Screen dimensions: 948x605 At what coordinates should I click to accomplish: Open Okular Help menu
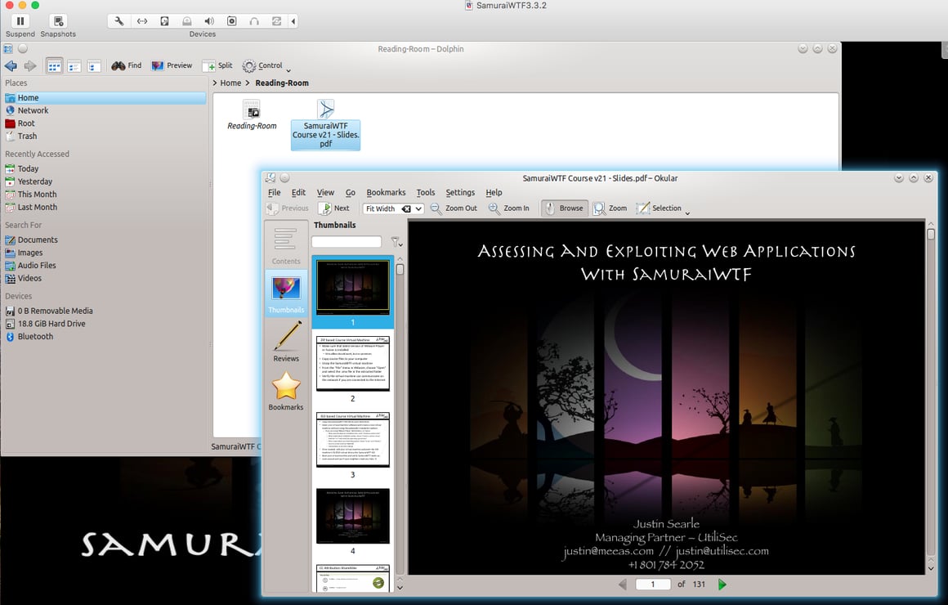click(x=494, y=192)
